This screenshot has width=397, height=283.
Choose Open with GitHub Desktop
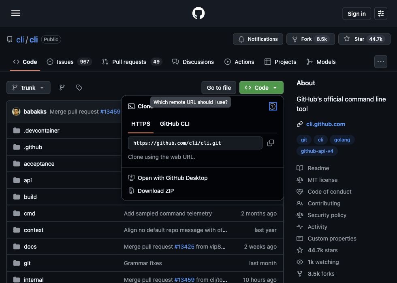(168, 178)
